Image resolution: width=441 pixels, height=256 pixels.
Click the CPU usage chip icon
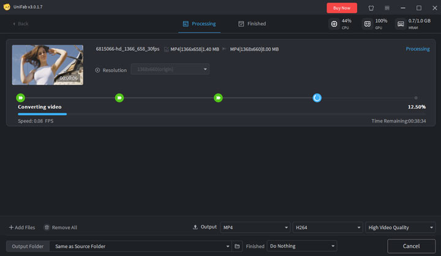[x=334, y=24]
